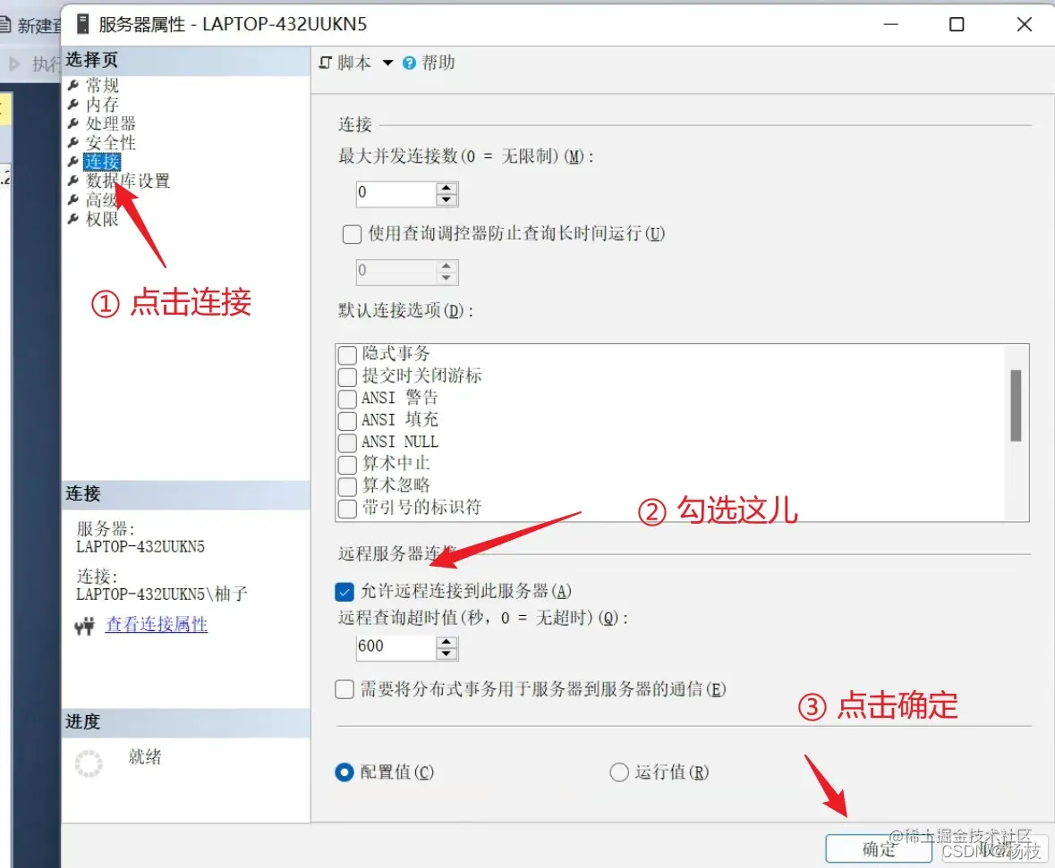Click the wrench icon beside 权限
Screen dimensions: 1055x868
[73, 219]
